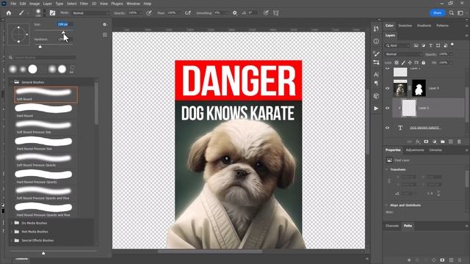Open the painting Mode dropdown

pos(90,13)
